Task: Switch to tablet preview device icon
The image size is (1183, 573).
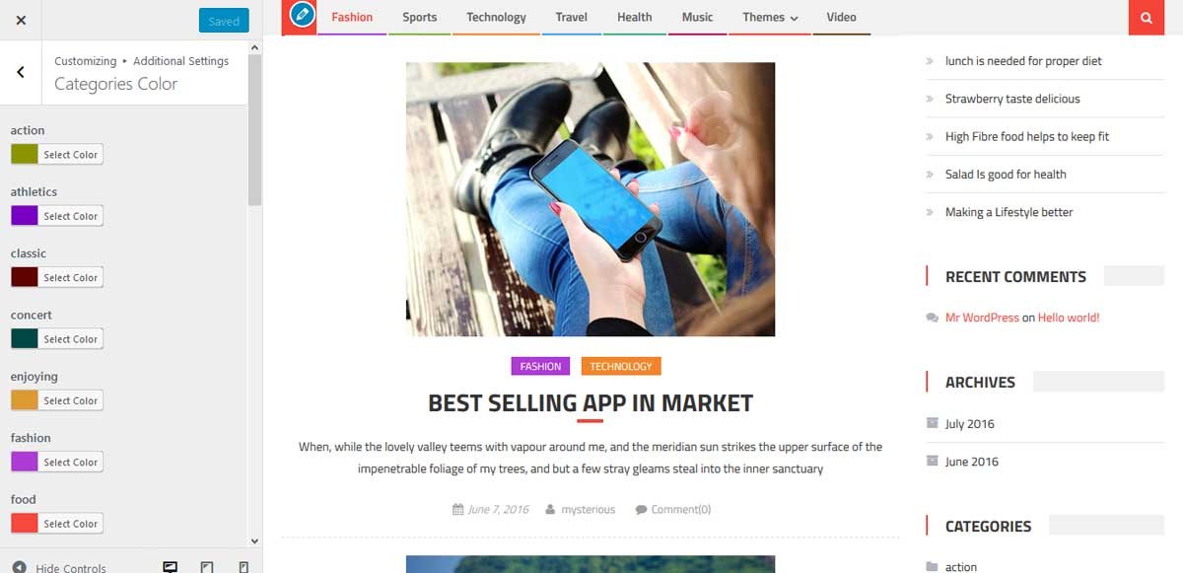Action: pos(207,567)
